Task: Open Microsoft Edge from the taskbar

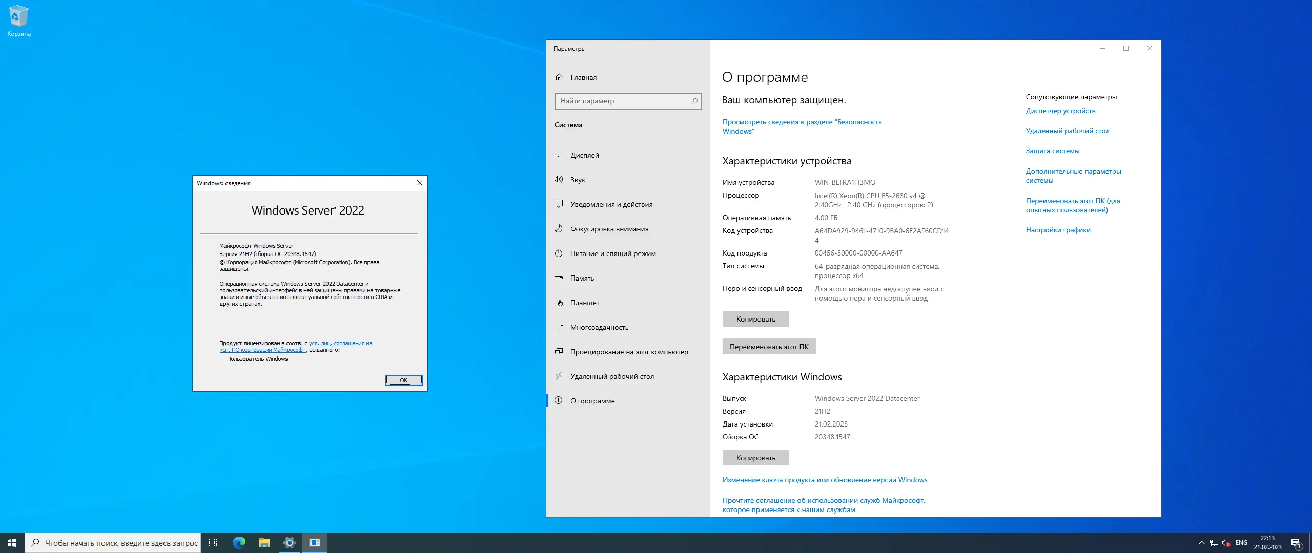Action: point(239,543)
